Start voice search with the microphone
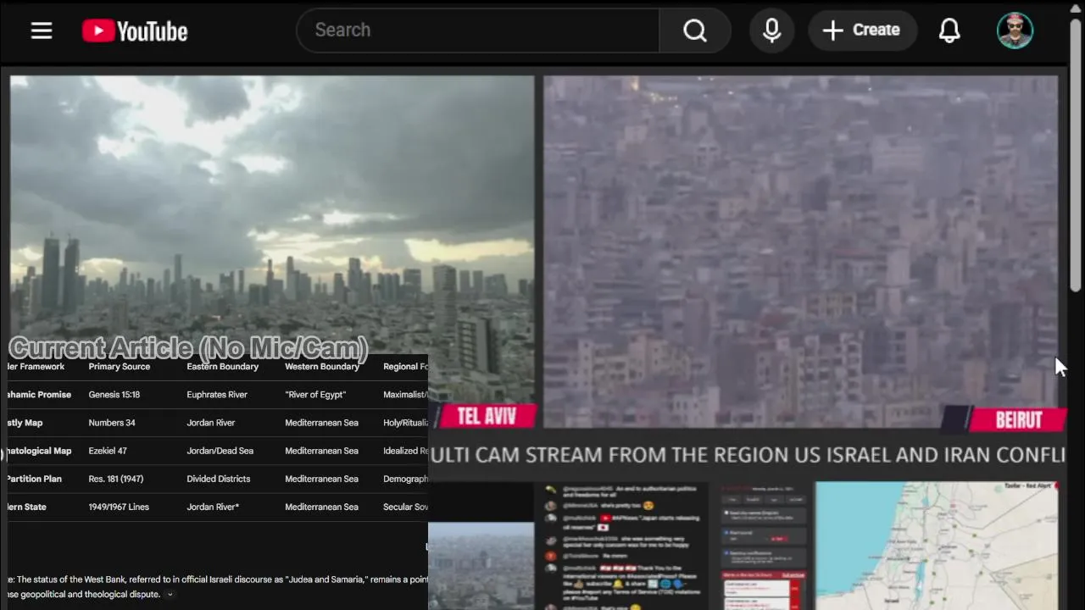1085x610 pixels. point(771,30)
